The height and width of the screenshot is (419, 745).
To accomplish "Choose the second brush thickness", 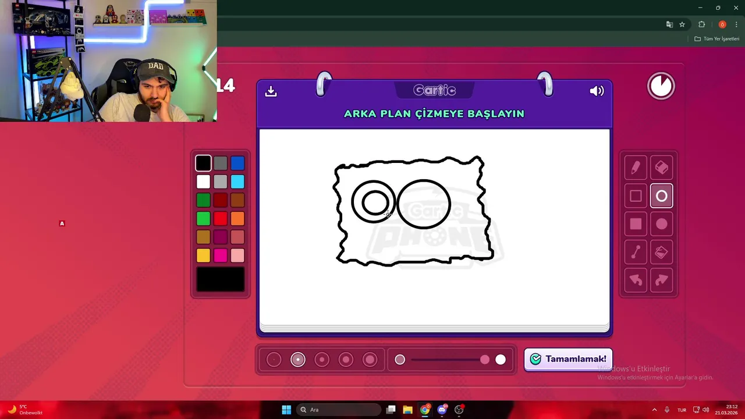I will (298, 360).
